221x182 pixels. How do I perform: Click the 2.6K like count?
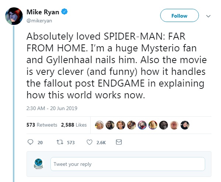[101, 142]
